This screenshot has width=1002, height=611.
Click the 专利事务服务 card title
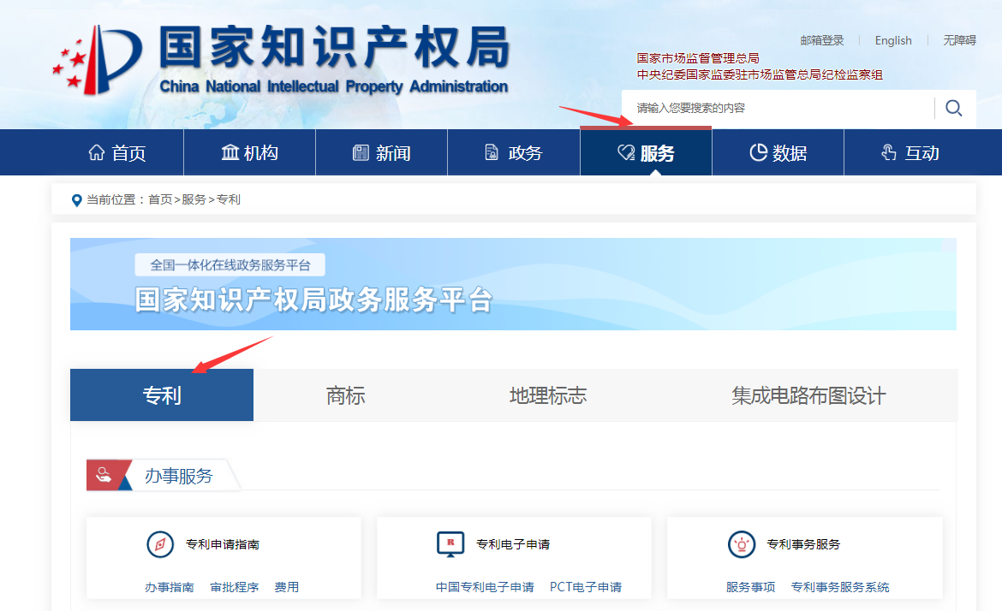pyautogui.click(x=803, y=544)
